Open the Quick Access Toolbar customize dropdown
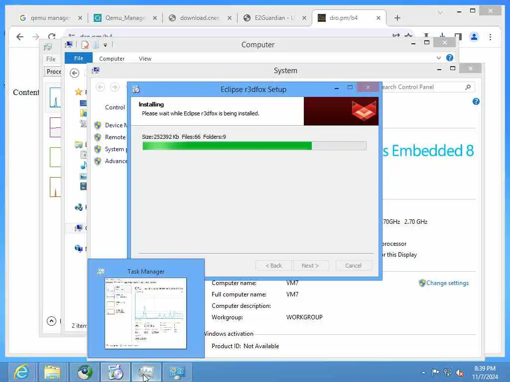Viewport: 510px width, 382px height. 105,45
